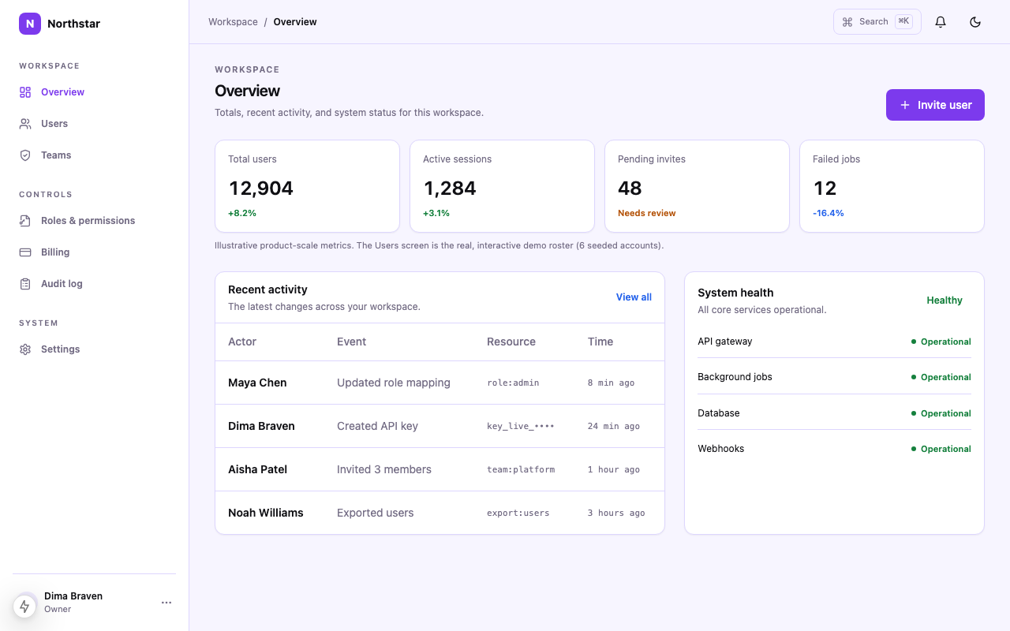
Task: Toggle dark mode with the moon icon
Action: pos(975,22)
